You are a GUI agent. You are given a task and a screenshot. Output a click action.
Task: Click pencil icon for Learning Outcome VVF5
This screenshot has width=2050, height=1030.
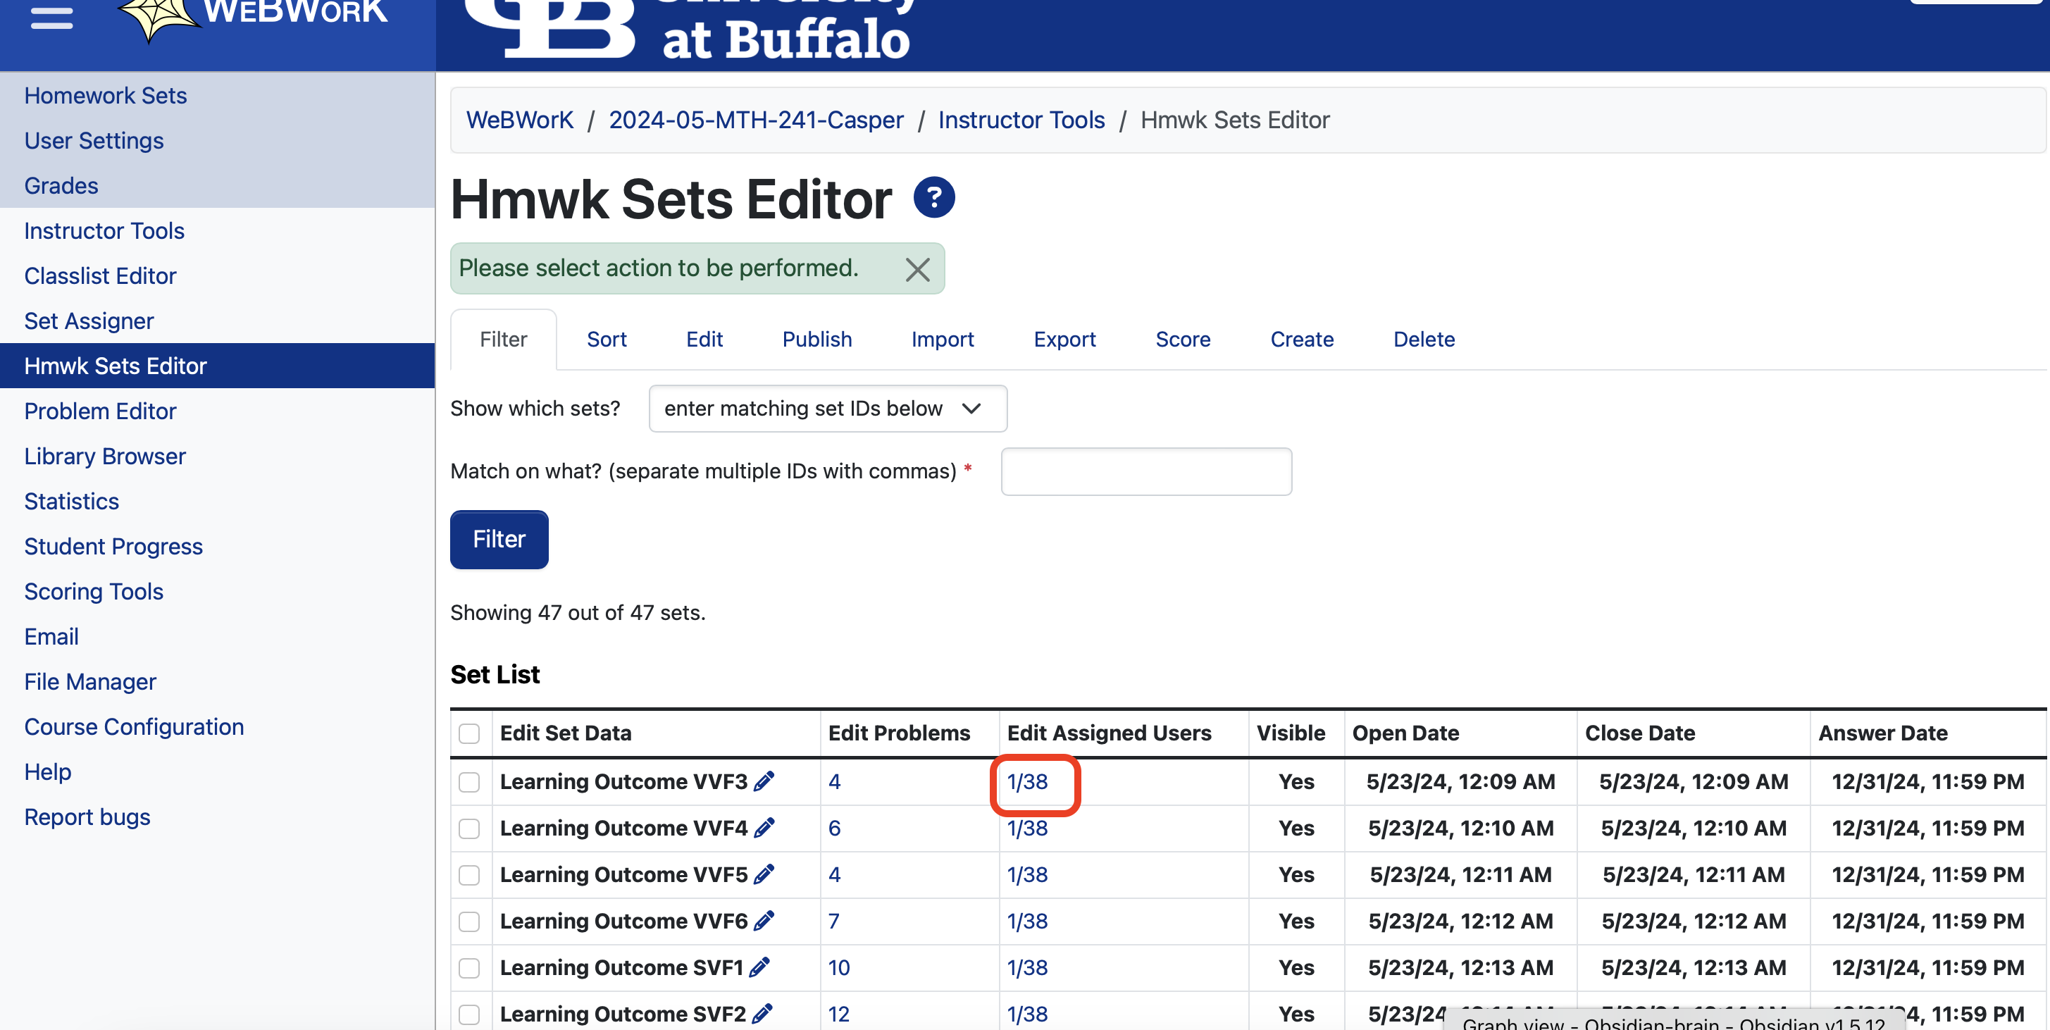pos(764,874)
